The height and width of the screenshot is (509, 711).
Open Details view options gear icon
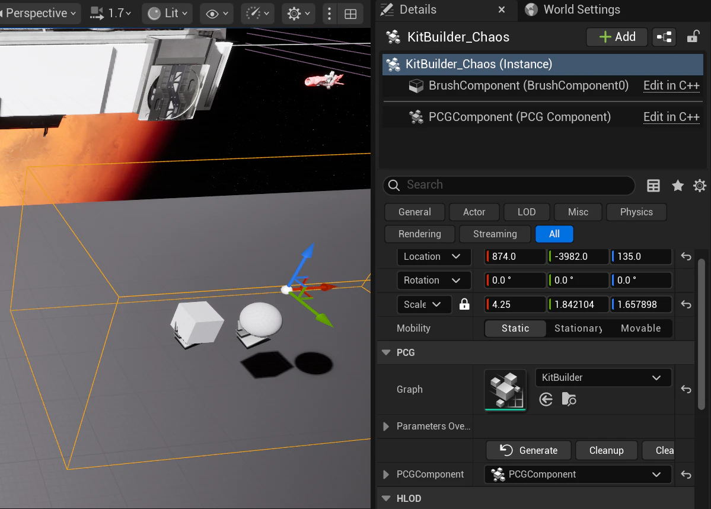[x=700, y=186]
